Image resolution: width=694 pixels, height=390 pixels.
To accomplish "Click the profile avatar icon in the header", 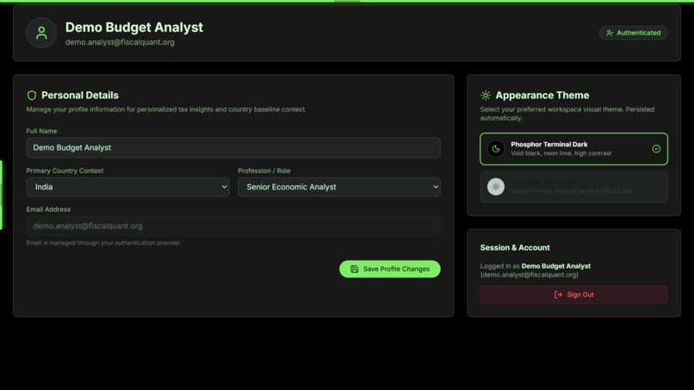I will 41,33.
